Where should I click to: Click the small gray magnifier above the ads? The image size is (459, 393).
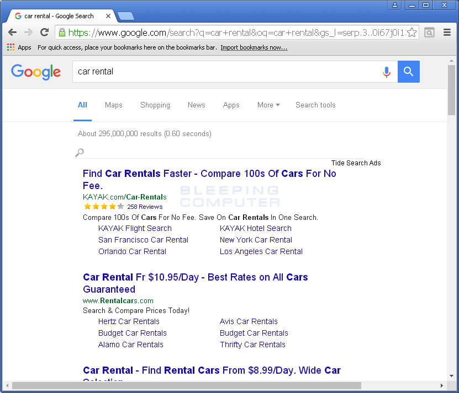coord(80,153)
